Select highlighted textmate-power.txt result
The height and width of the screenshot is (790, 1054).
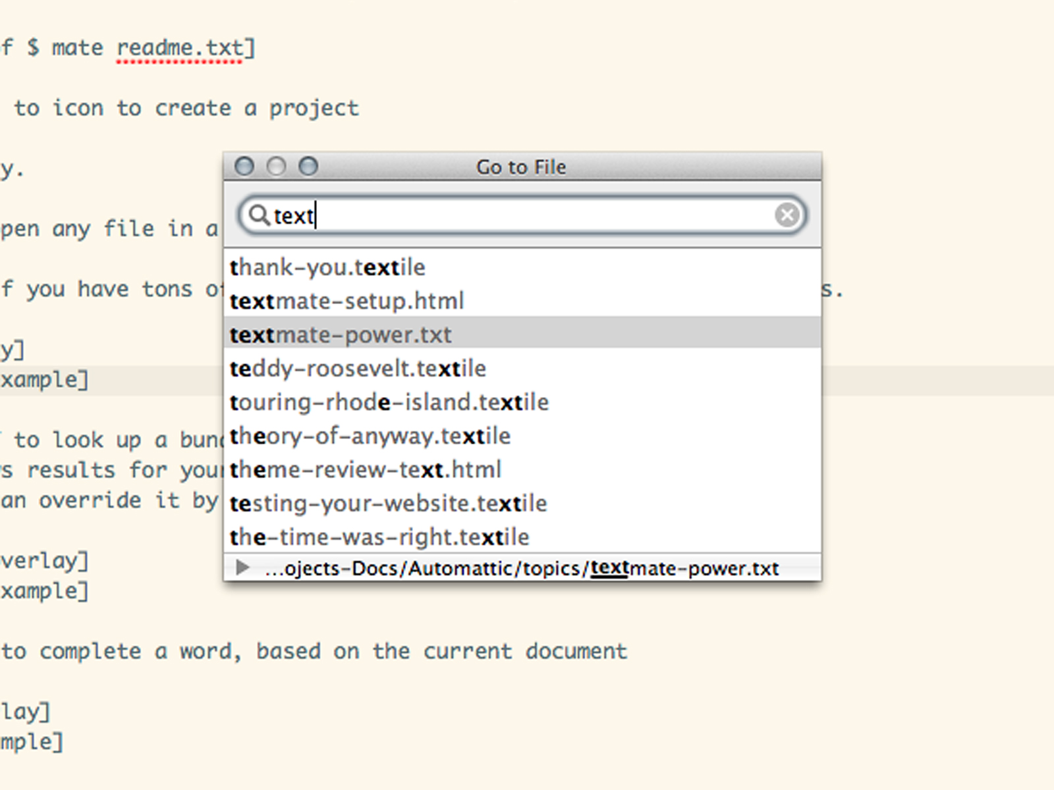[x=341, y=334]
